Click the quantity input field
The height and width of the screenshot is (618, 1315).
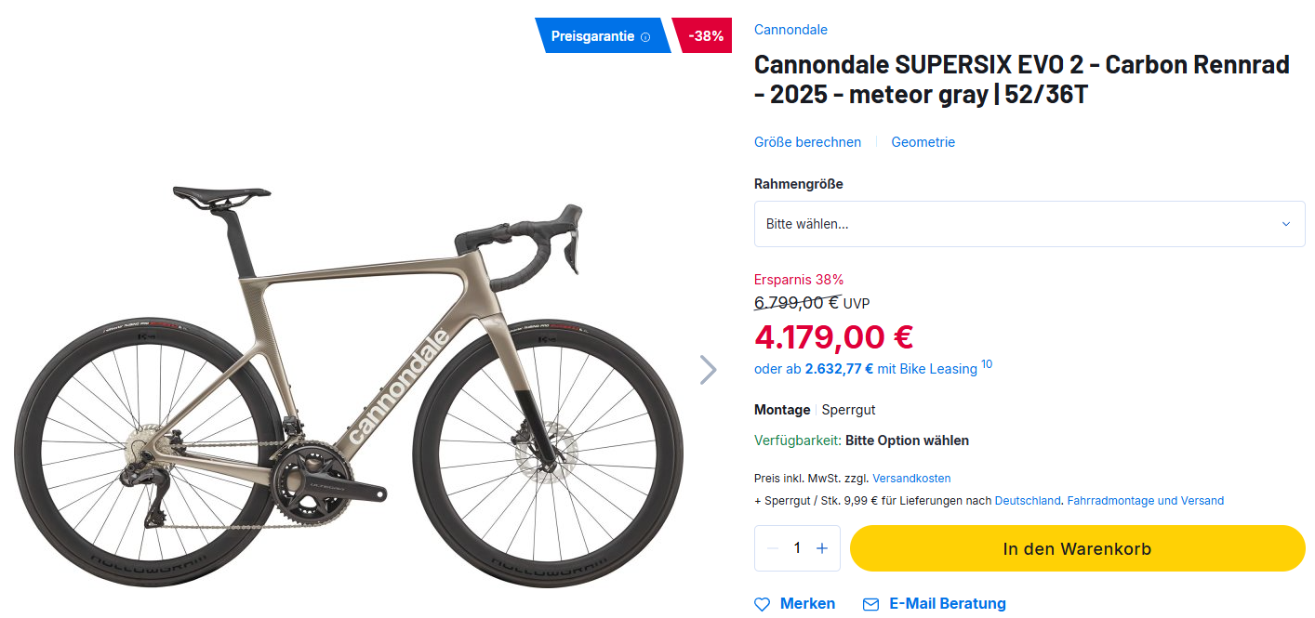797,548
